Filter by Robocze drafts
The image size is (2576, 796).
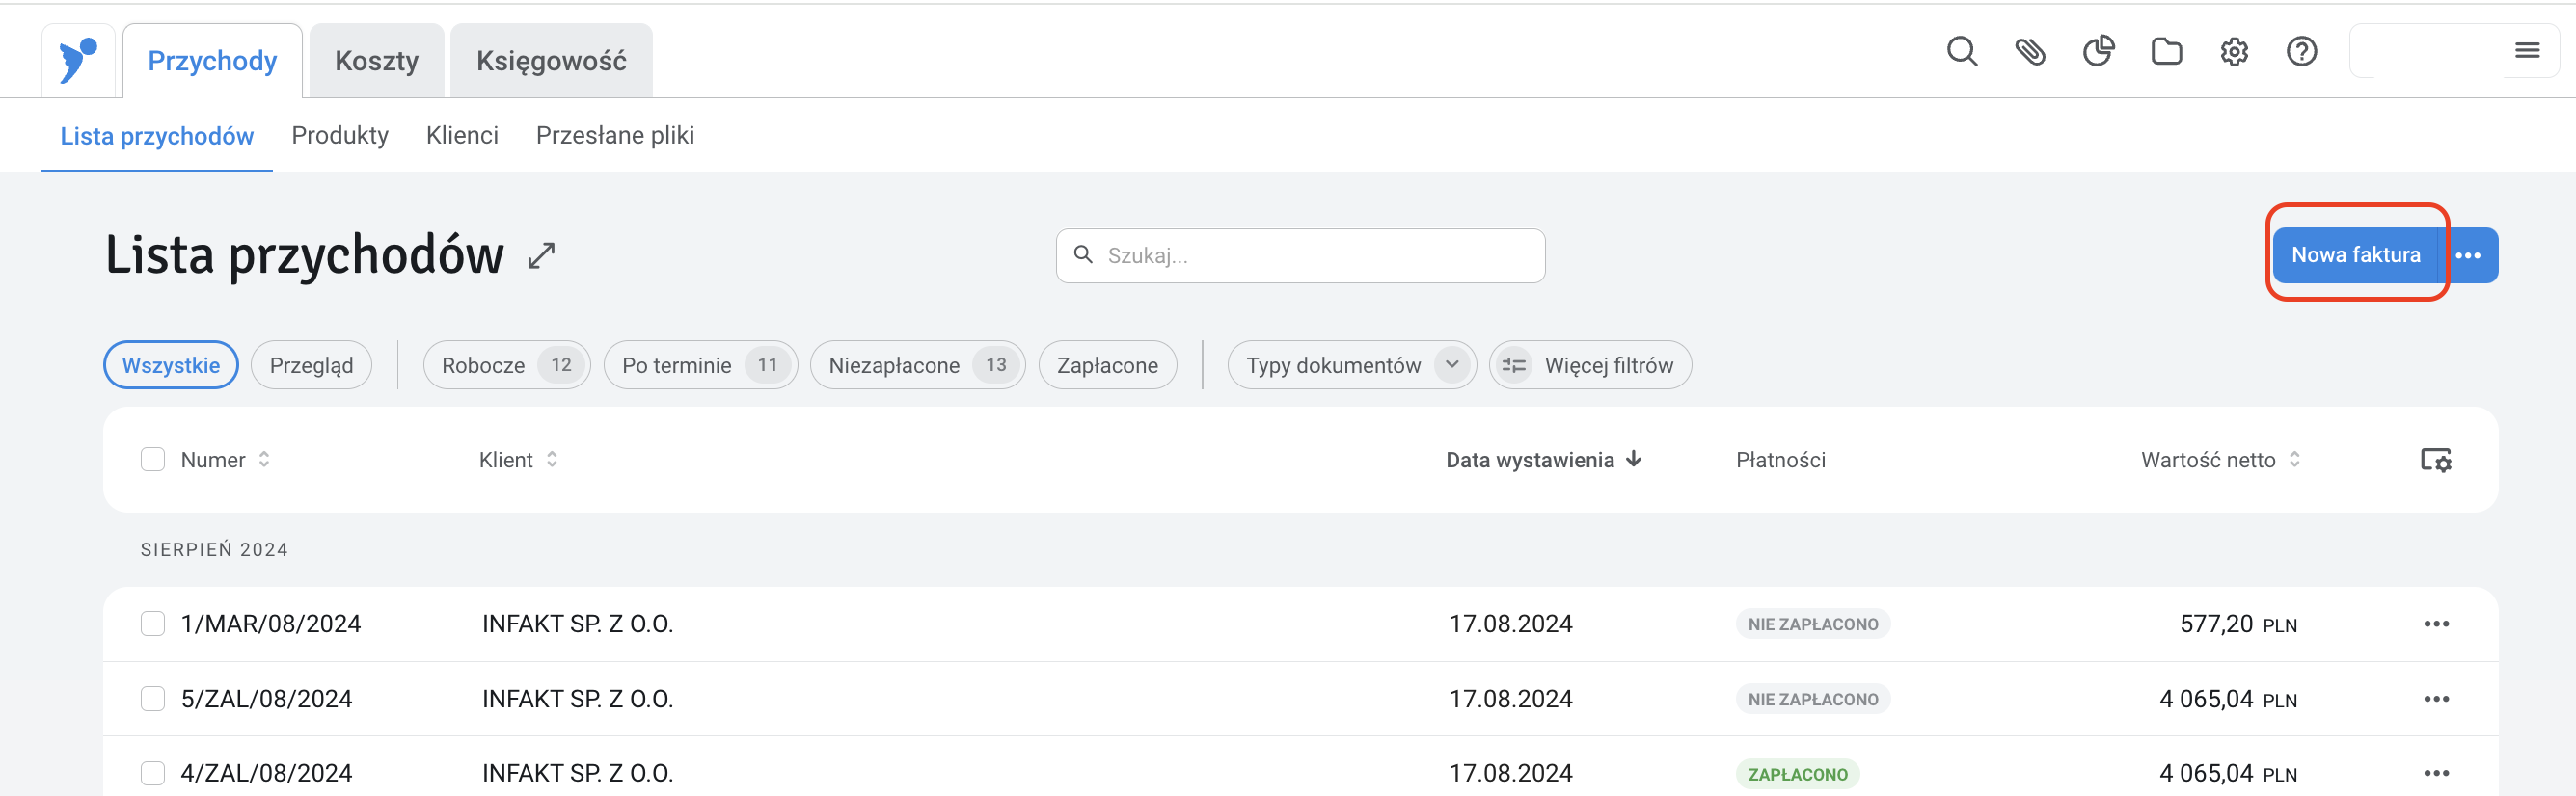pos(507,365)
